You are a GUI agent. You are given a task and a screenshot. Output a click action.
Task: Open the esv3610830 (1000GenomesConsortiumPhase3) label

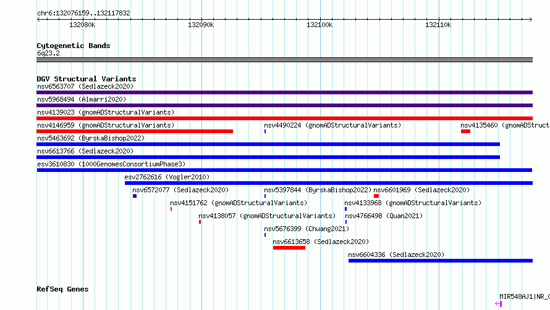(x=111, y=164)
